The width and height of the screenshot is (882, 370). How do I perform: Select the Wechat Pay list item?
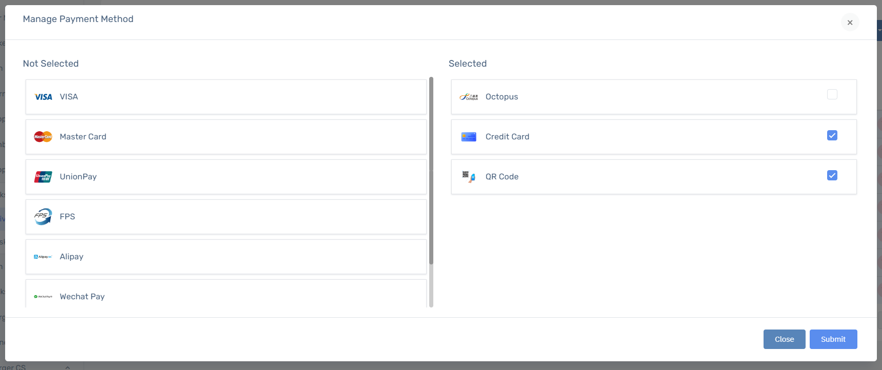(226, 294)
